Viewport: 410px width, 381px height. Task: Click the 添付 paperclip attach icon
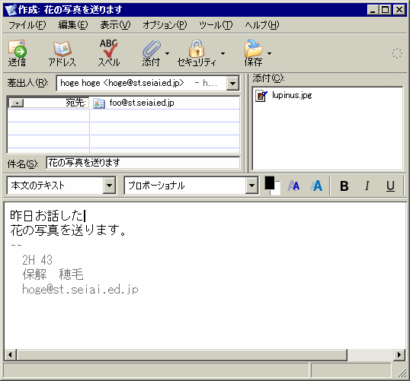(152, 49)
